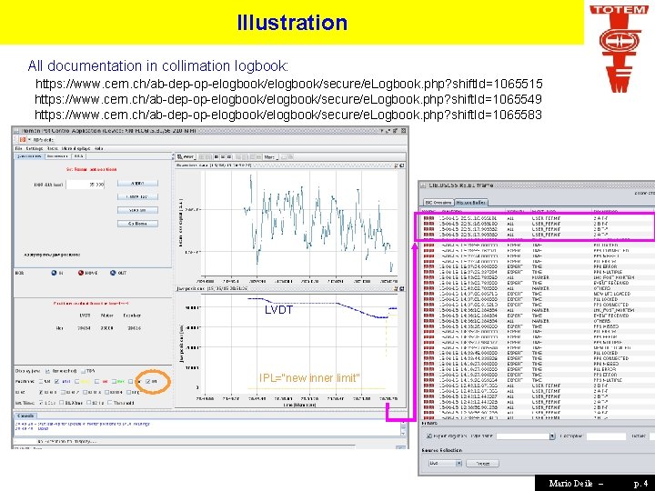The height and width of the screenshot is (491, 655).
Task: Click the detach icon on upper chart header
Action: [x=402, y=165]
